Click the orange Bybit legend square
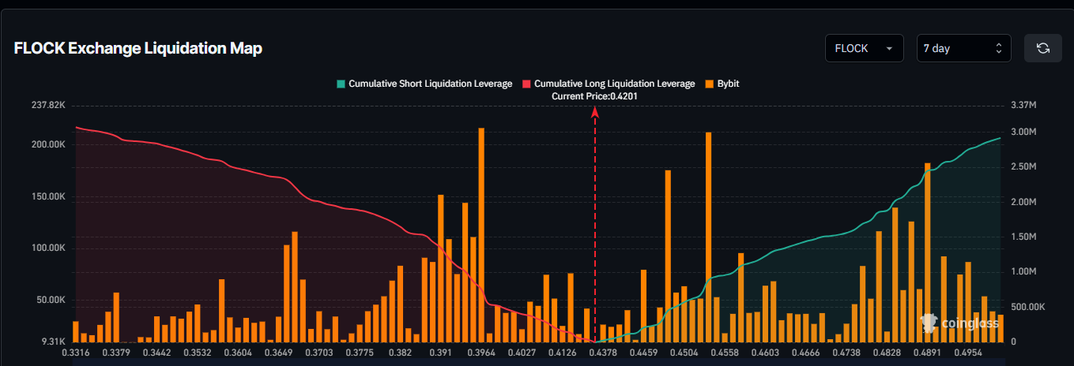This screenshot has width=1074, height=366. coord(709,84)
